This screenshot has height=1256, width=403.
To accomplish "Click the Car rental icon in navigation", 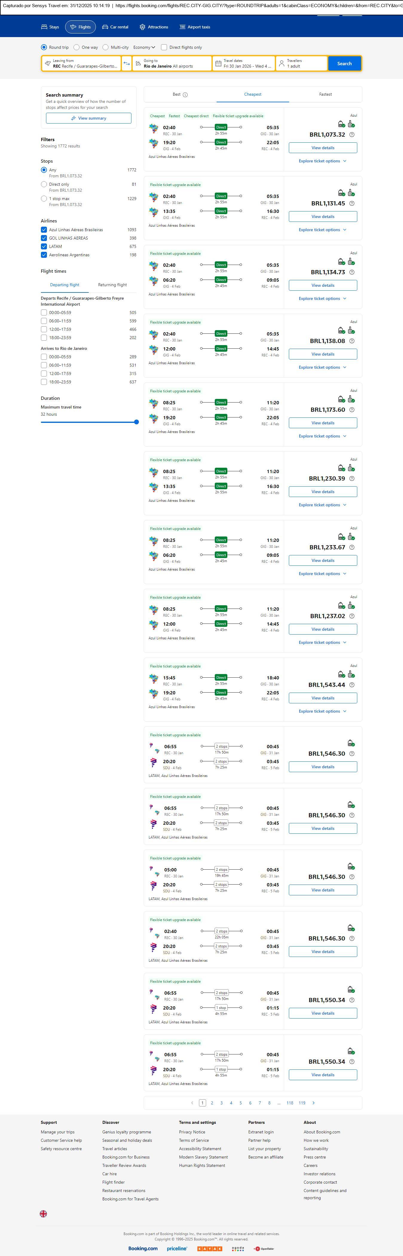I will (x=105, y=27).
